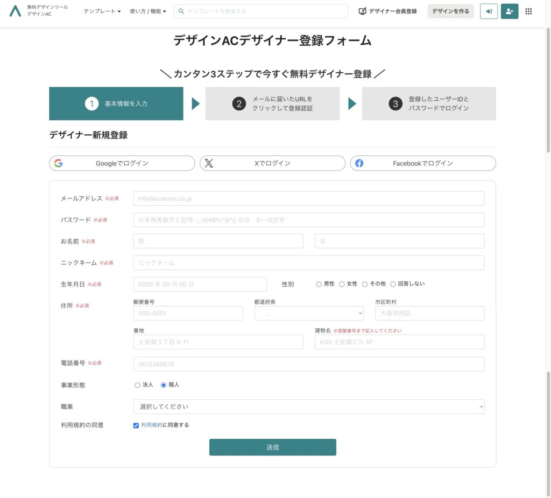Viewport: 551px width, 498px height.
Task: Click the add-user signup icon button
Action: tap(509, 11)
